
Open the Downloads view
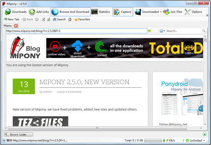click(15, 12)
